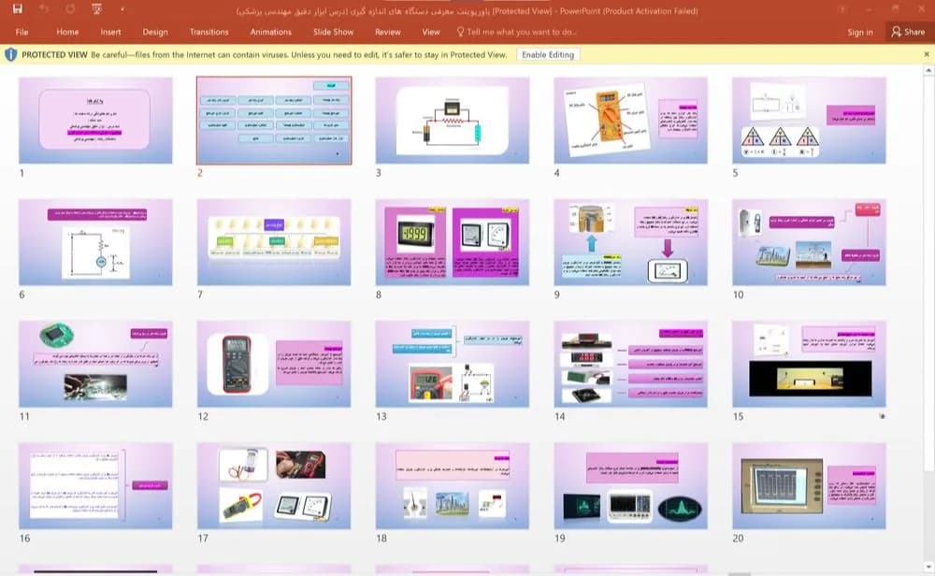Screen dimensions: 935x576
Task: Switch to the Home tab
Action: point(67,32)
